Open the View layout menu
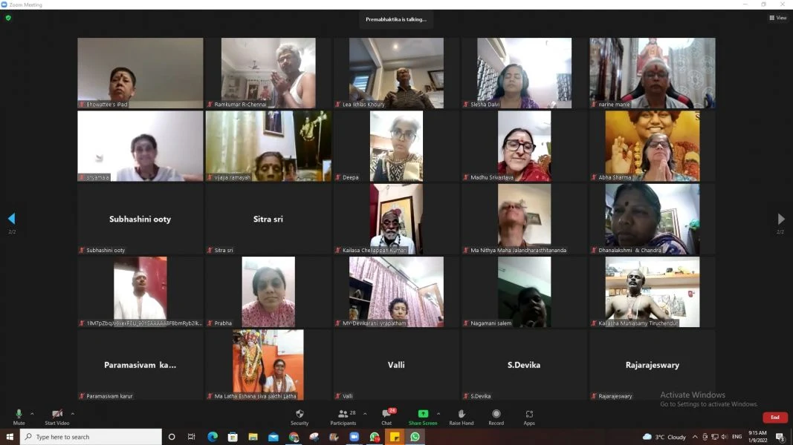 (778, 18)
